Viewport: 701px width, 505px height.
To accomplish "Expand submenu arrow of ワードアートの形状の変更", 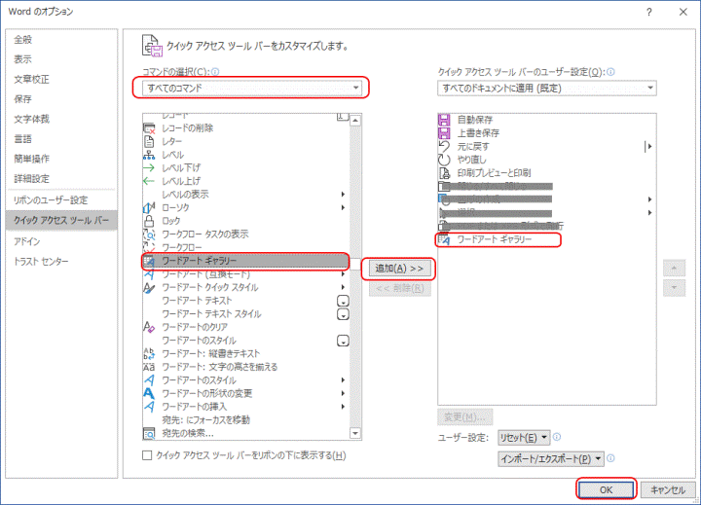I will tap(343, 393).
